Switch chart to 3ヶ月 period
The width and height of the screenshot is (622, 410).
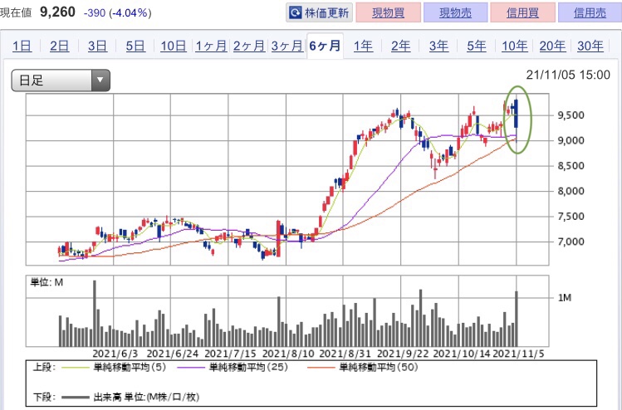[287, 46]
